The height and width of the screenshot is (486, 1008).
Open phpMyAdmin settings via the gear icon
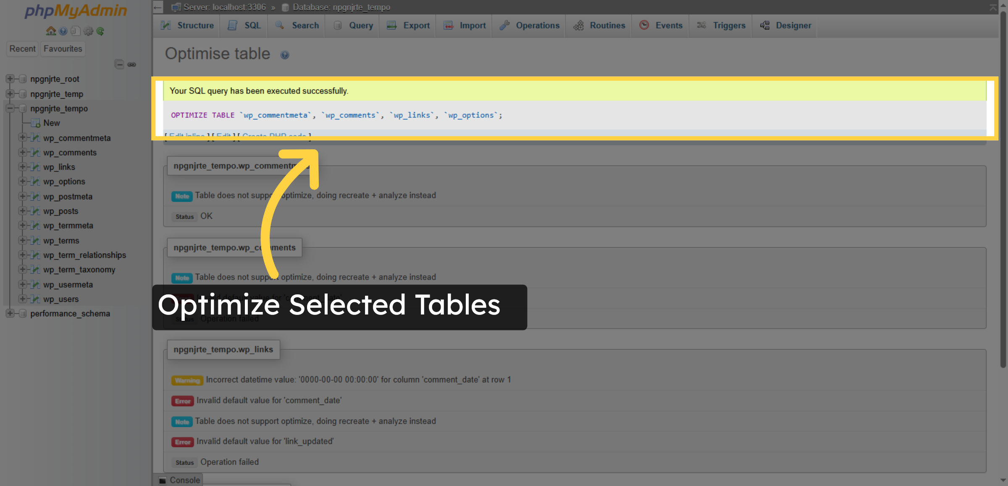(88, 31)
